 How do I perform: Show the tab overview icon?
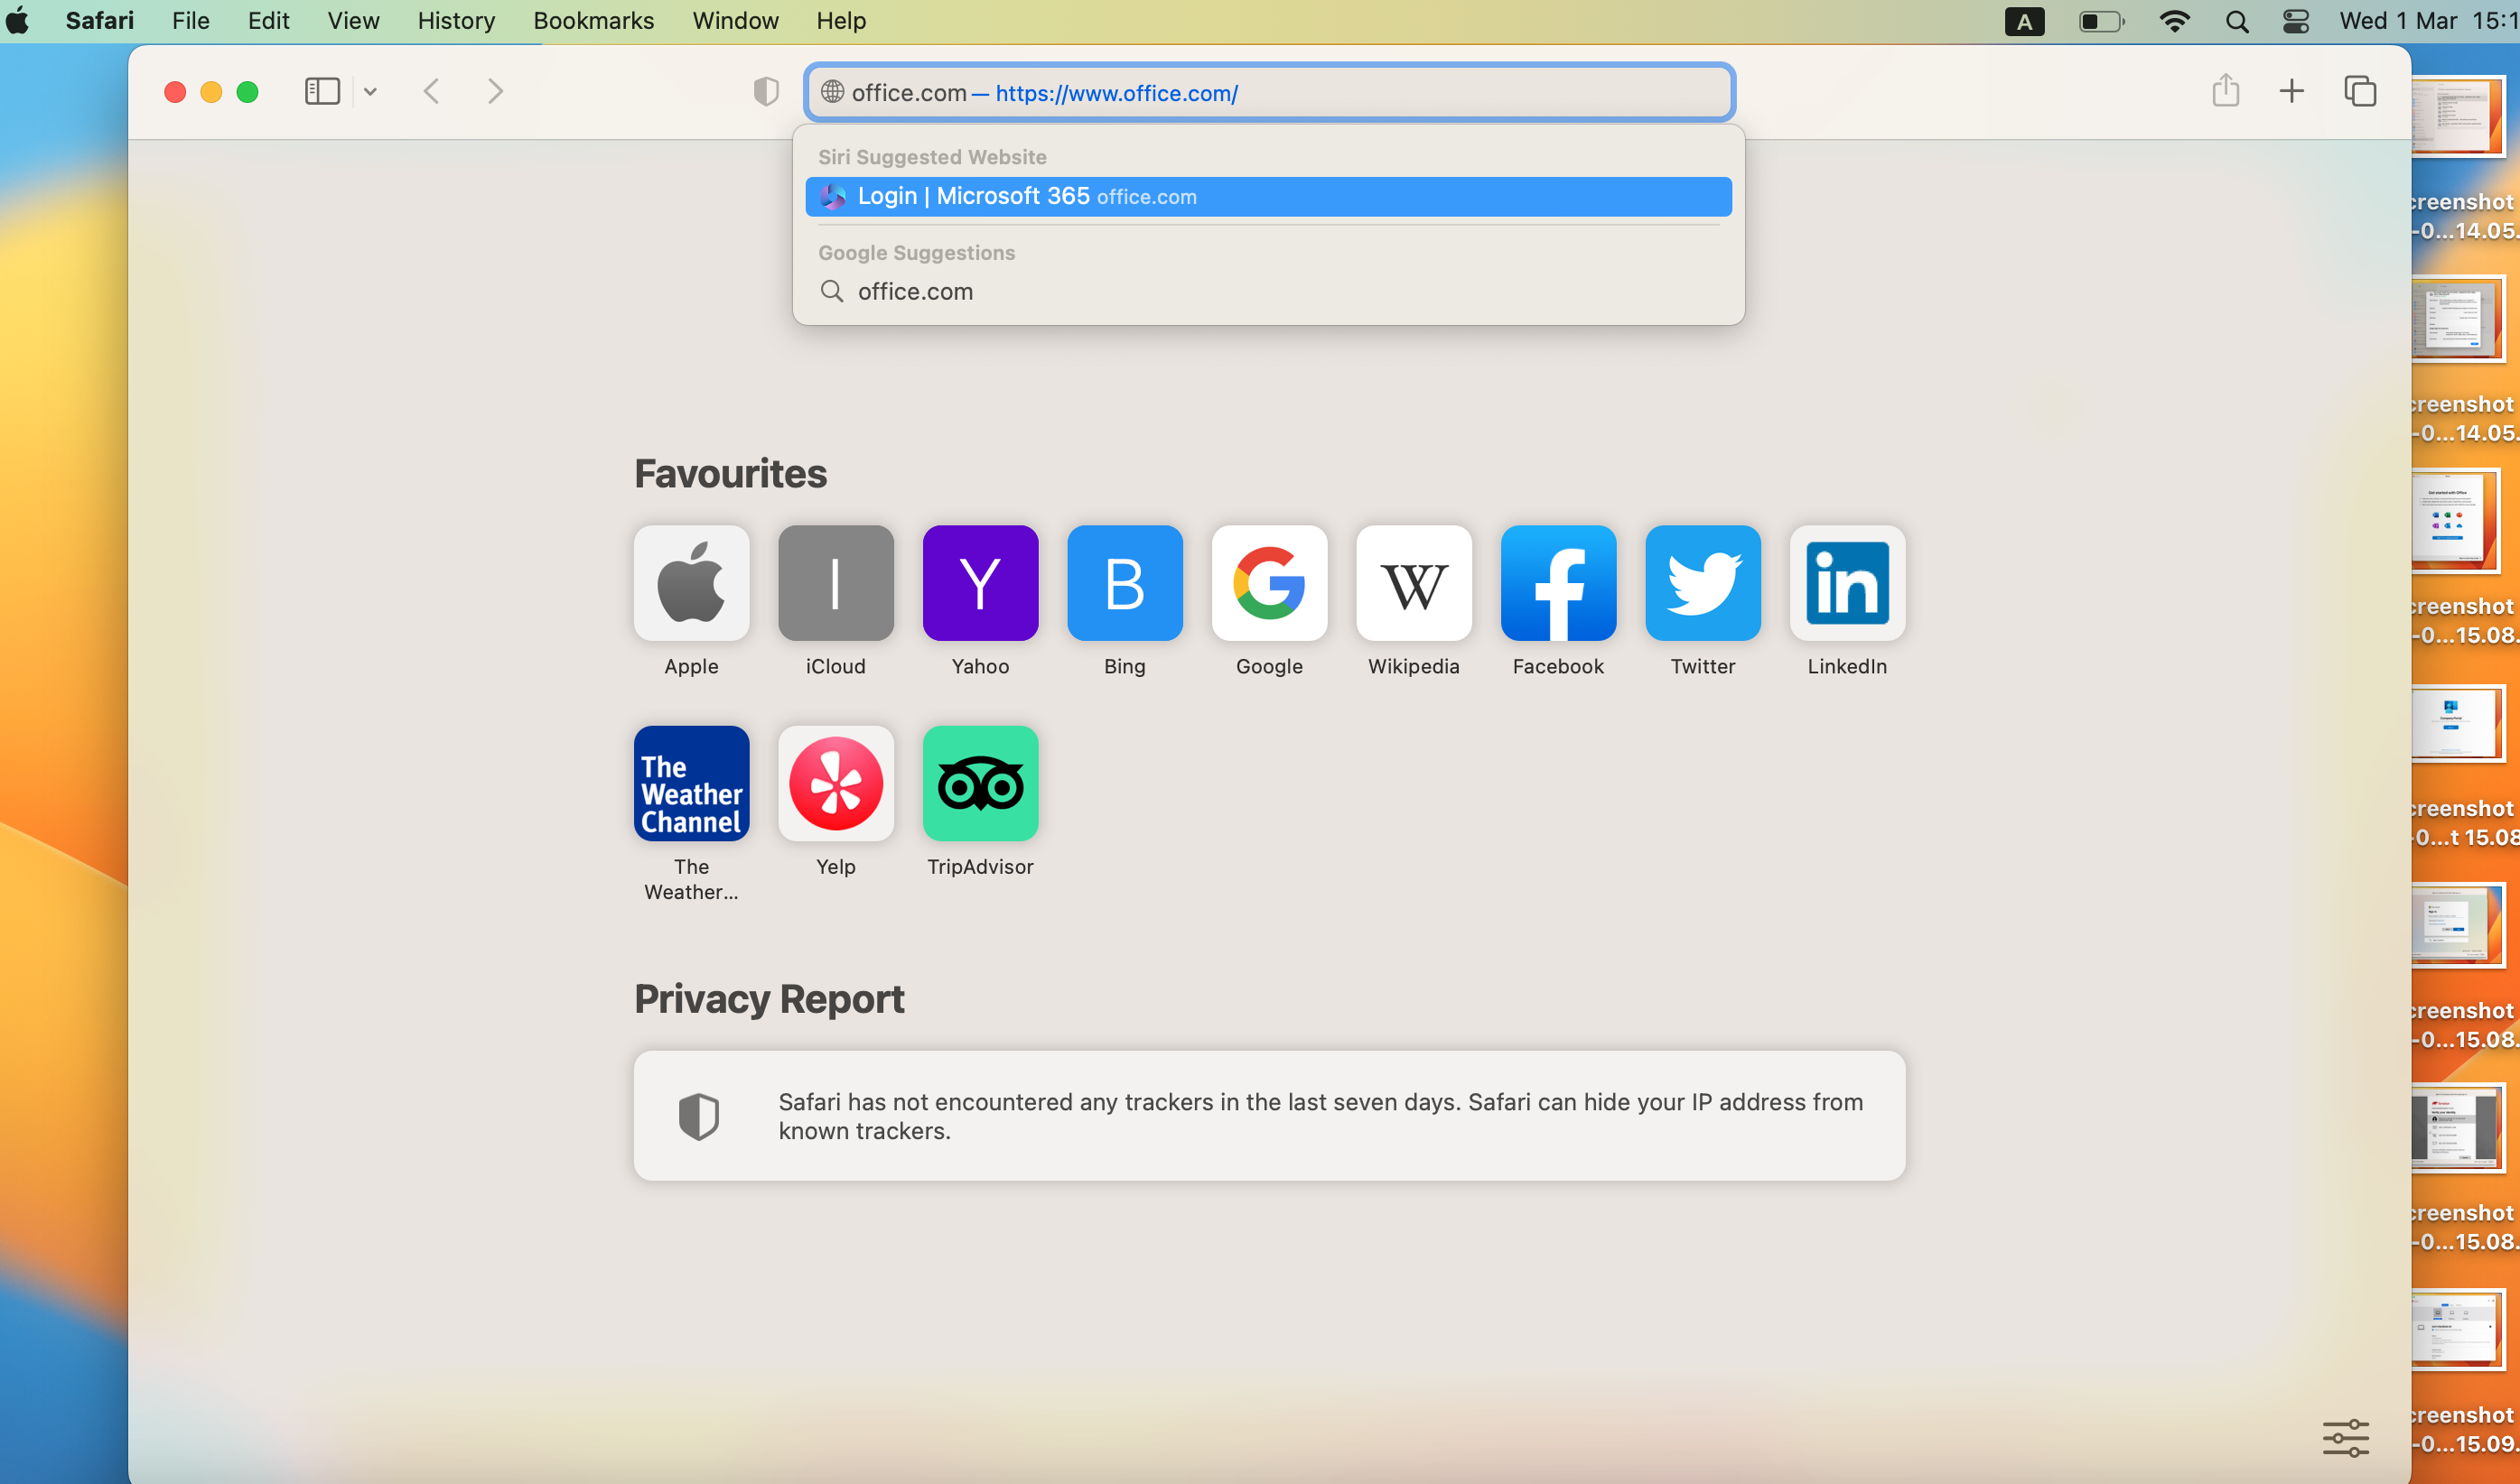tap(2360, 92)
